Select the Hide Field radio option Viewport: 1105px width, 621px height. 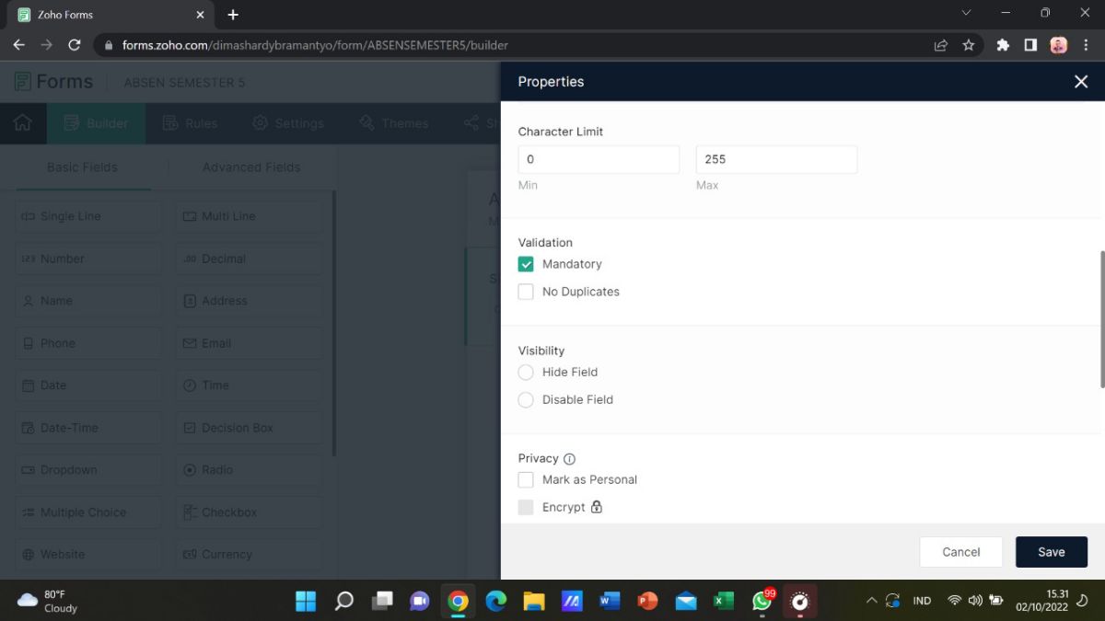(526, 372)
